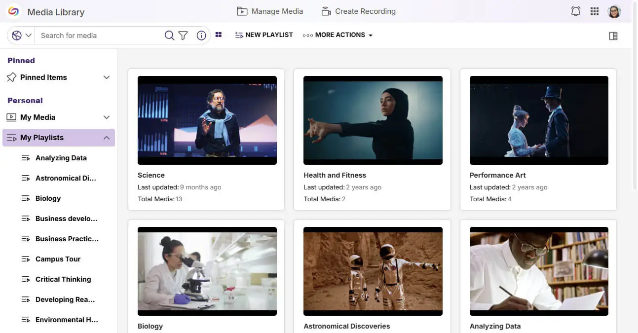
Task: Click the user profile avatar
Action: tap(614, 11)
